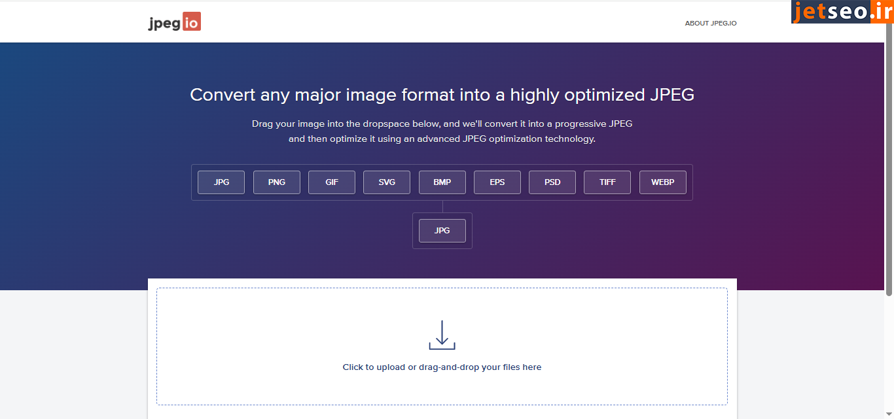The width and height of the screenshot is (894, 419).
Task: Select the TIFF format button
Action: point(607,182)
